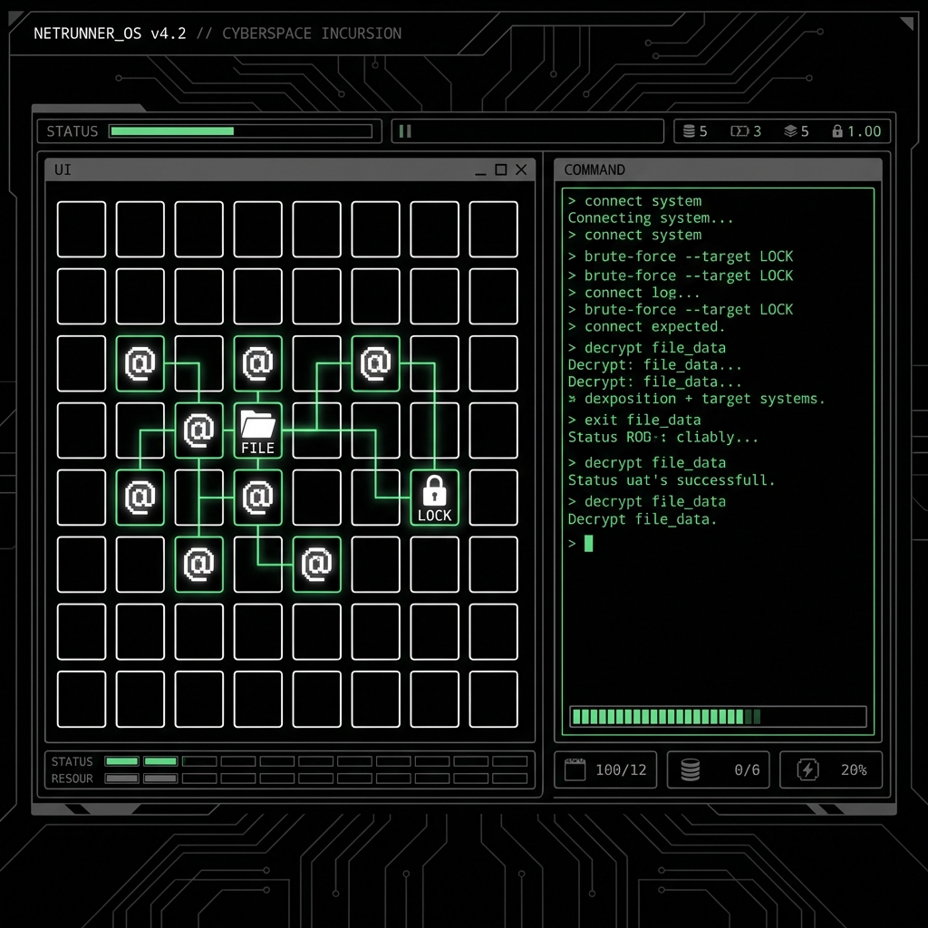Toggle the second green STATUS block
This screenshot has height=928, width=928.
click(160, 761)
